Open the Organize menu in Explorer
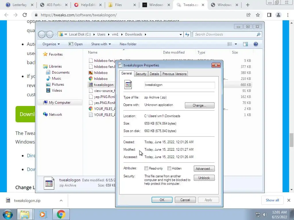 (51, 44)
